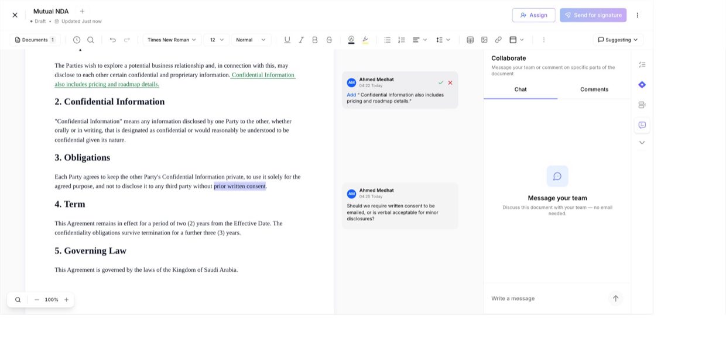726x349 pixels.
Task: Close the Mutual NDA document editor
Action: [x=15, y=15]
